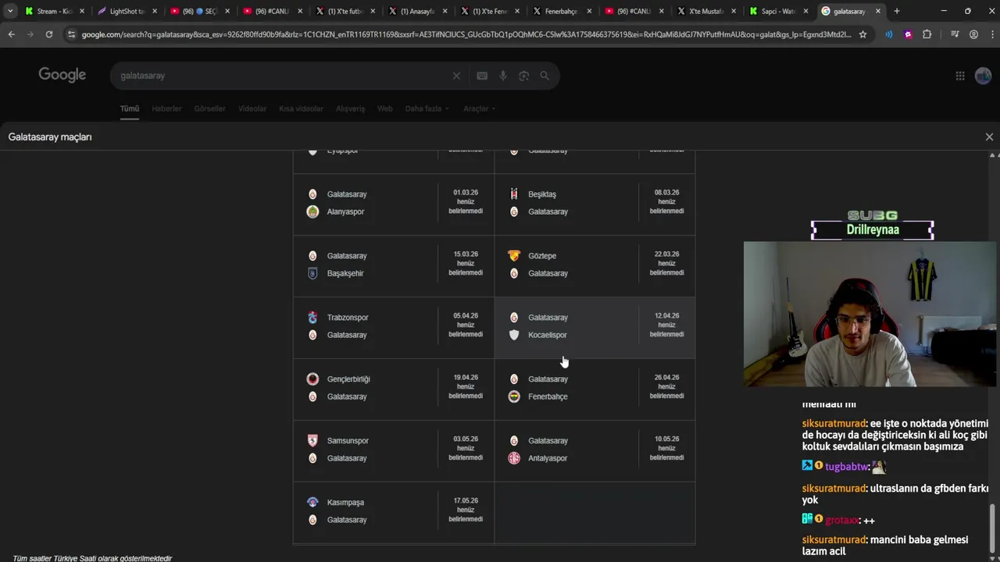Open the Trabzonspor vs Galatasaray match
This screenshot has height=562, width=1000.
(394, 327)
